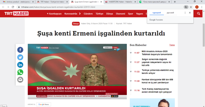Reload the current page
205x107 pixels.
(13, 7)
